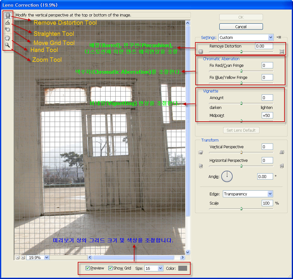Image resolution: width=293 pixels, height=279 pixels.
Task: Click the Vignette Amount slider handle
Action: [241, 103]
